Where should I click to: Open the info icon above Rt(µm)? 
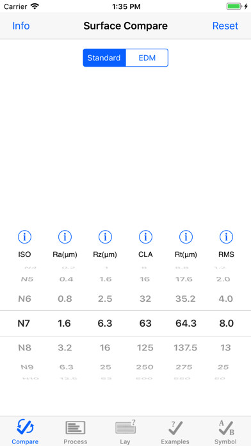coord(186,236)
